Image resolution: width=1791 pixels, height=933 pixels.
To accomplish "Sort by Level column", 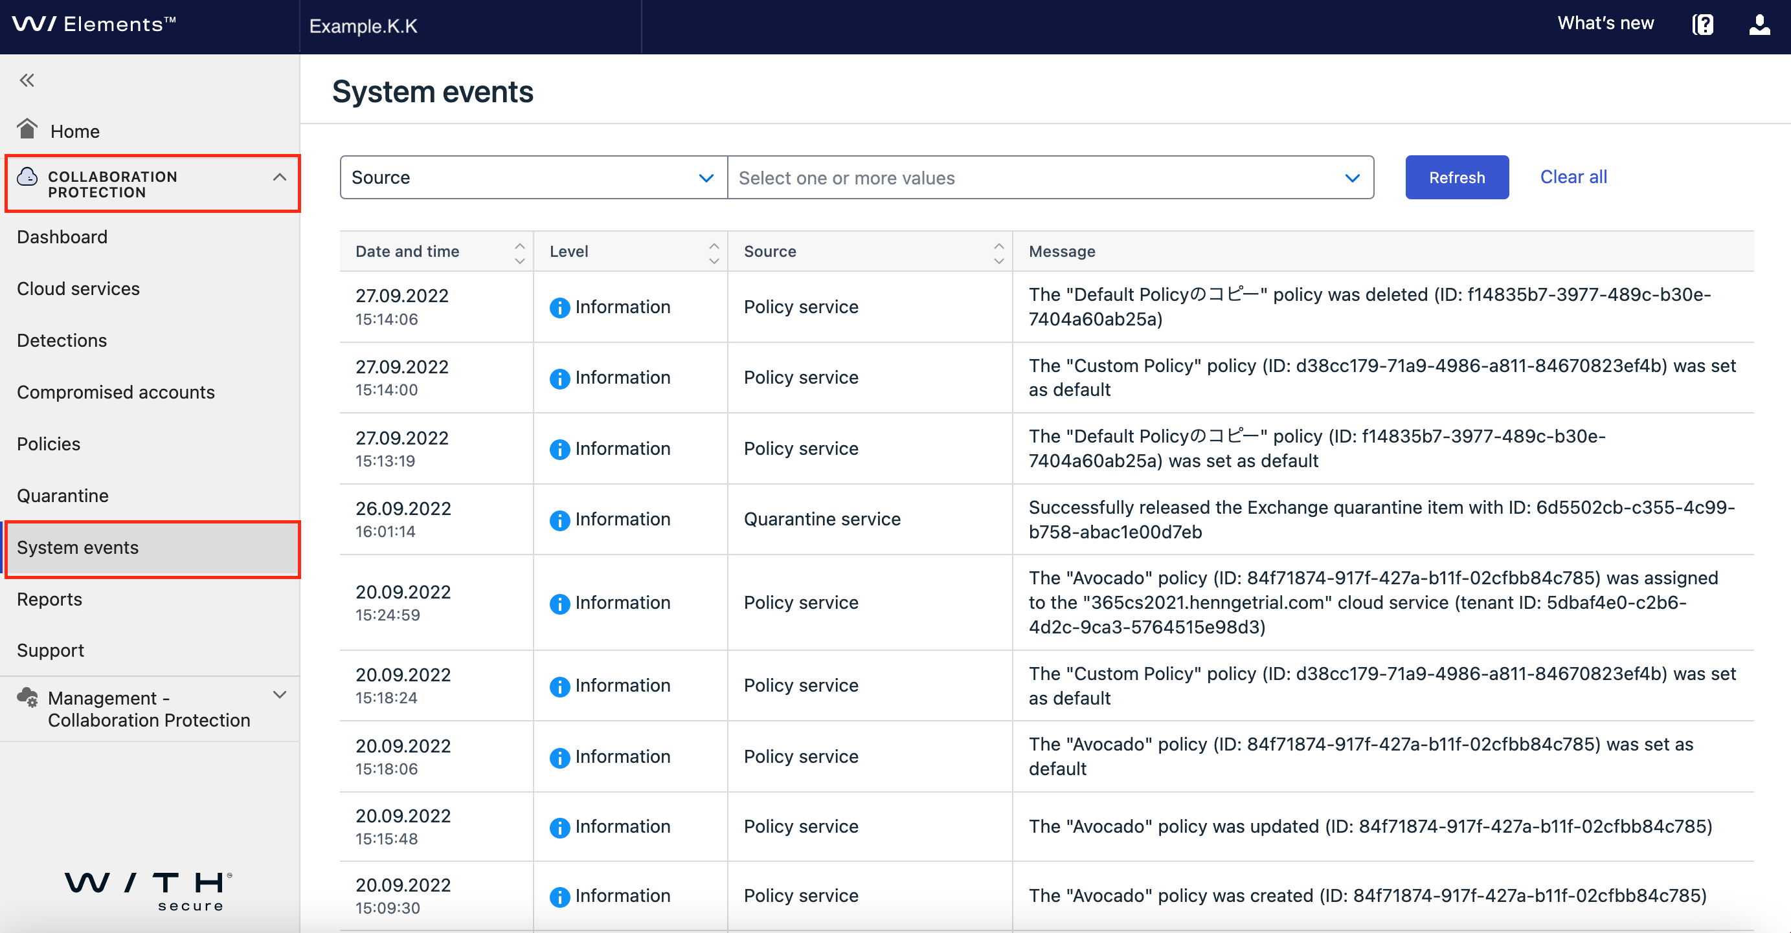I will click(x=714, y=252).
